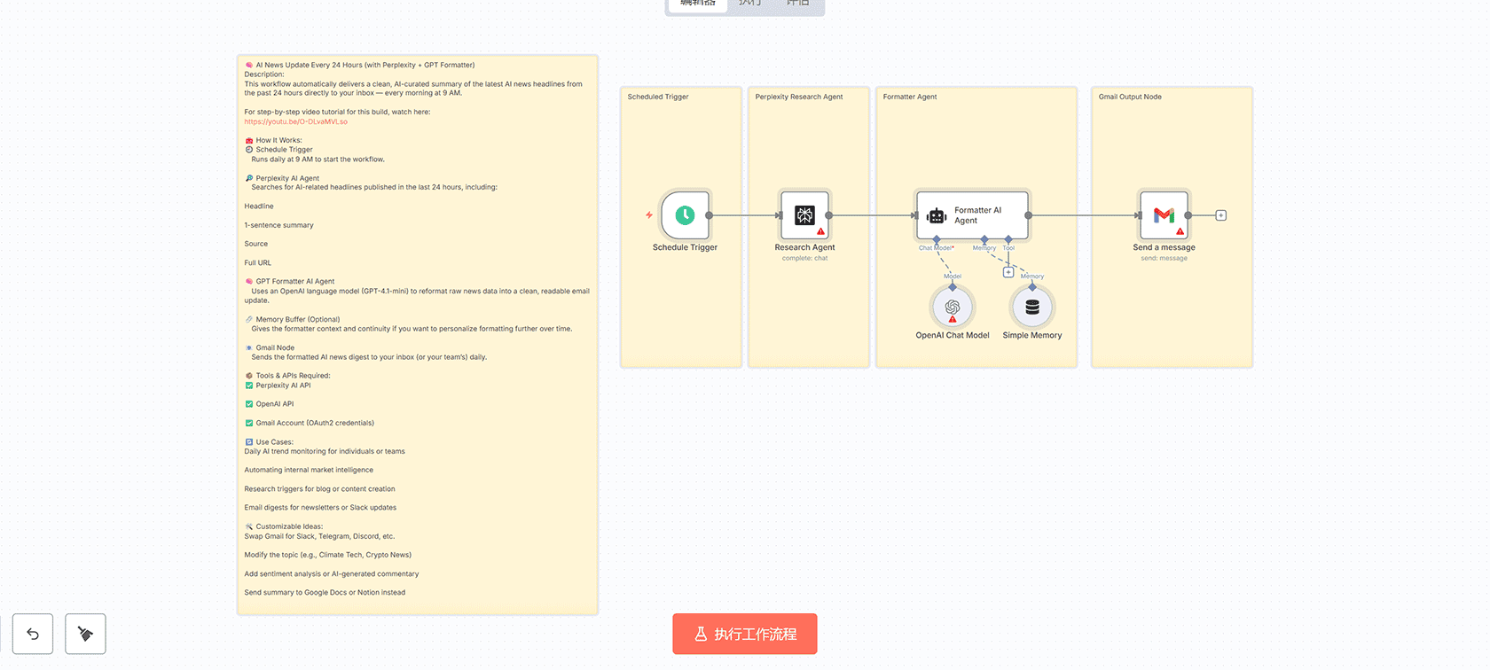Switch to the 编辑器 tab
1490x670 pixels.
pos(697,4)
